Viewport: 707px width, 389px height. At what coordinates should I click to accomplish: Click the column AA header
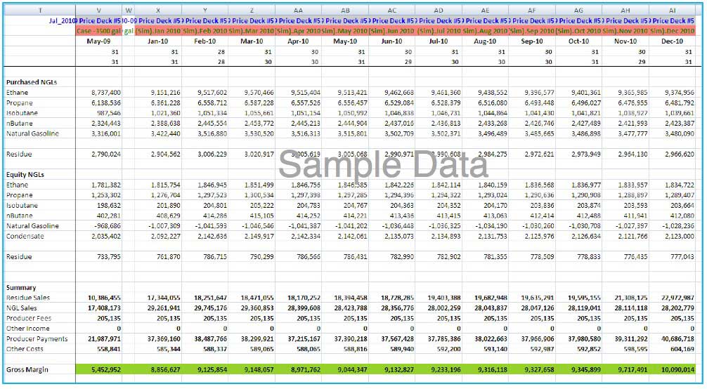click(298, 11)
